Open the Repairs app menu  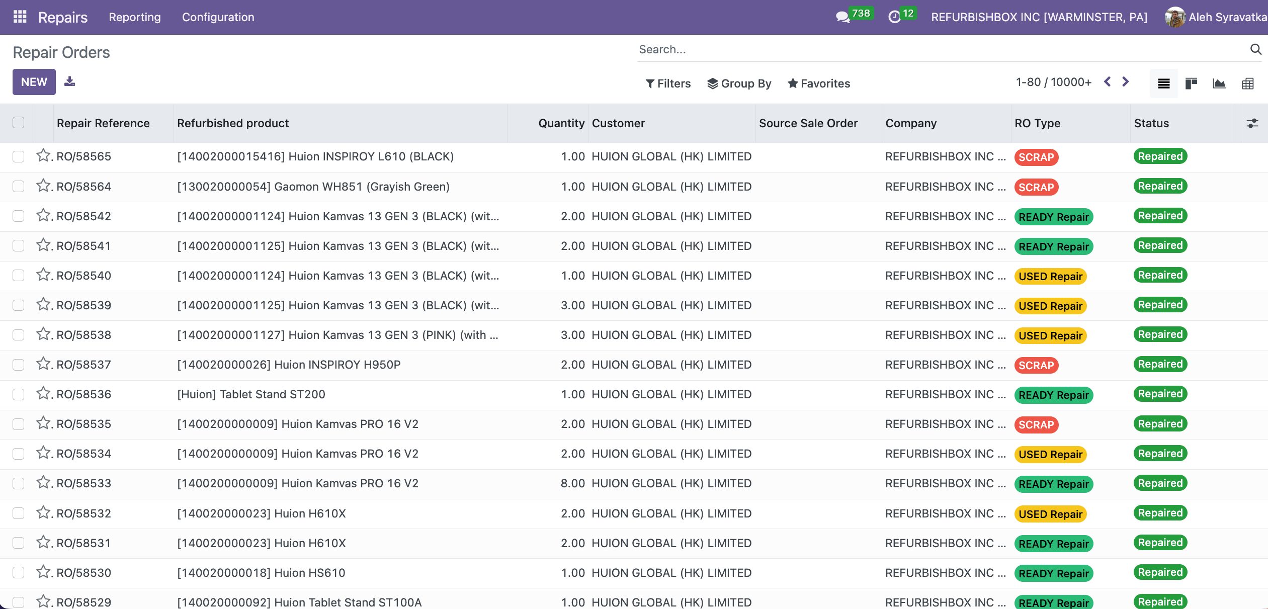click(x=63, y=17)
